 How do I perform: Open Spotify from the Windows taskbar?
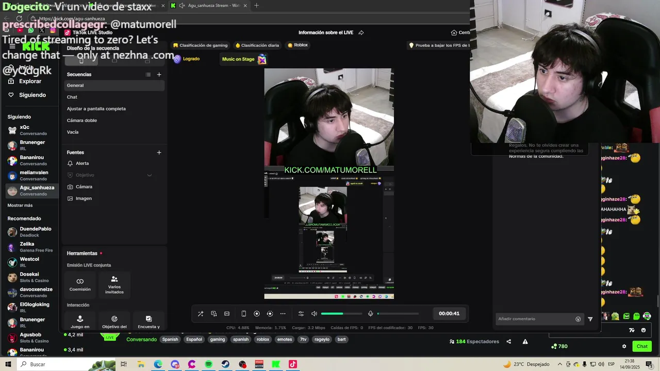[208, 364]
